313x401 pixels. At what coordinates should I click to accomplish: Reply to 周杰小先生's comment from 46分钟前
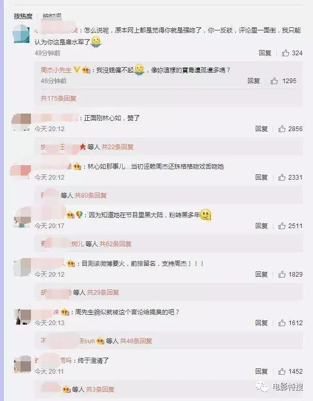[254, 81]
